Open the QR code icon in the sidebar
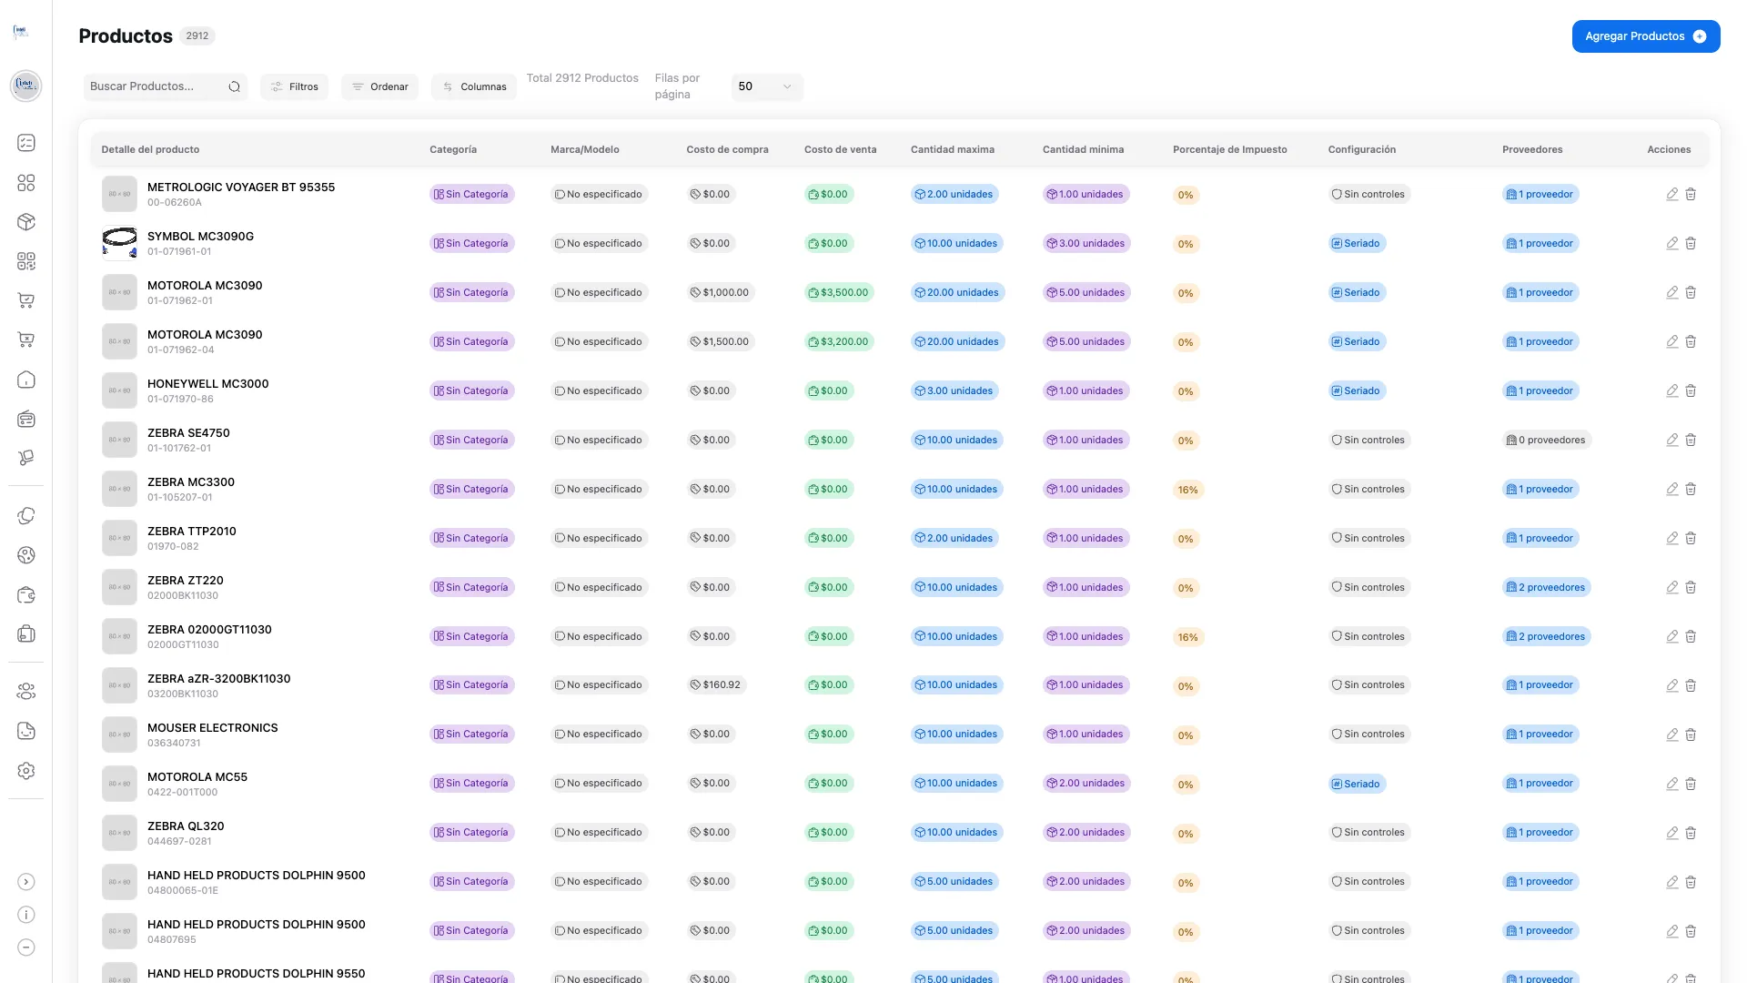This screenshot has width=1747, height=983. coord(26,261)
